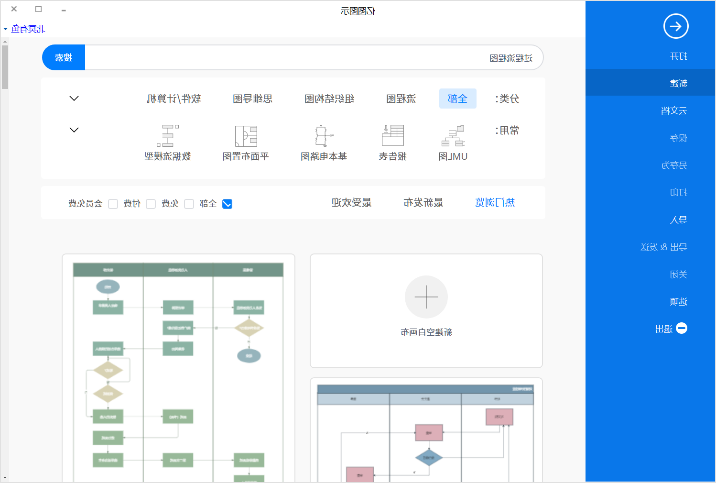This screenshot has width=716, height=483.
Task: Enable the 免费 checkbox
Action: [x=189, y=204]
